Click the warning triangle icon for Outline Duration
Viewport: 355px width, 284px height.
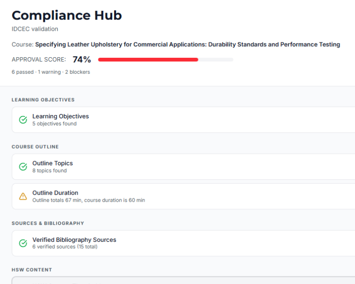click(x=23, y=196)
